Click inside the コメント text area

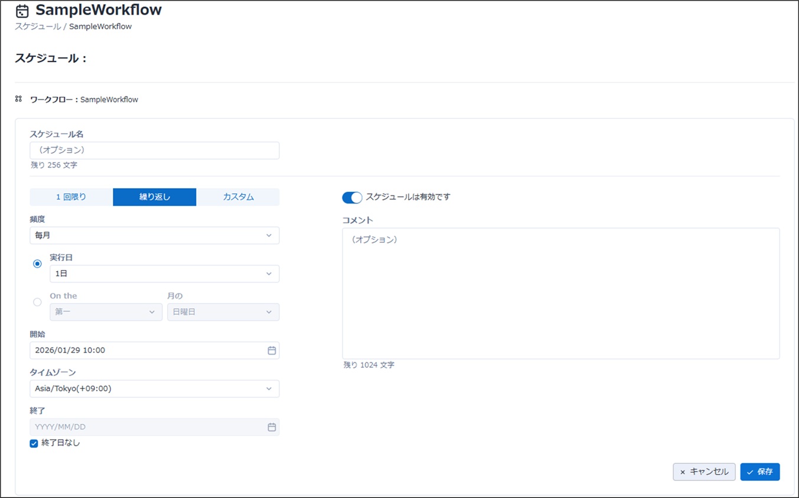(560, 293)
